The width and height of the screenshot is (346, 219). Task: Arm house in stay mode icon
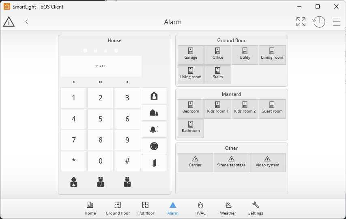pyautogui.click(x=154, y=96)
